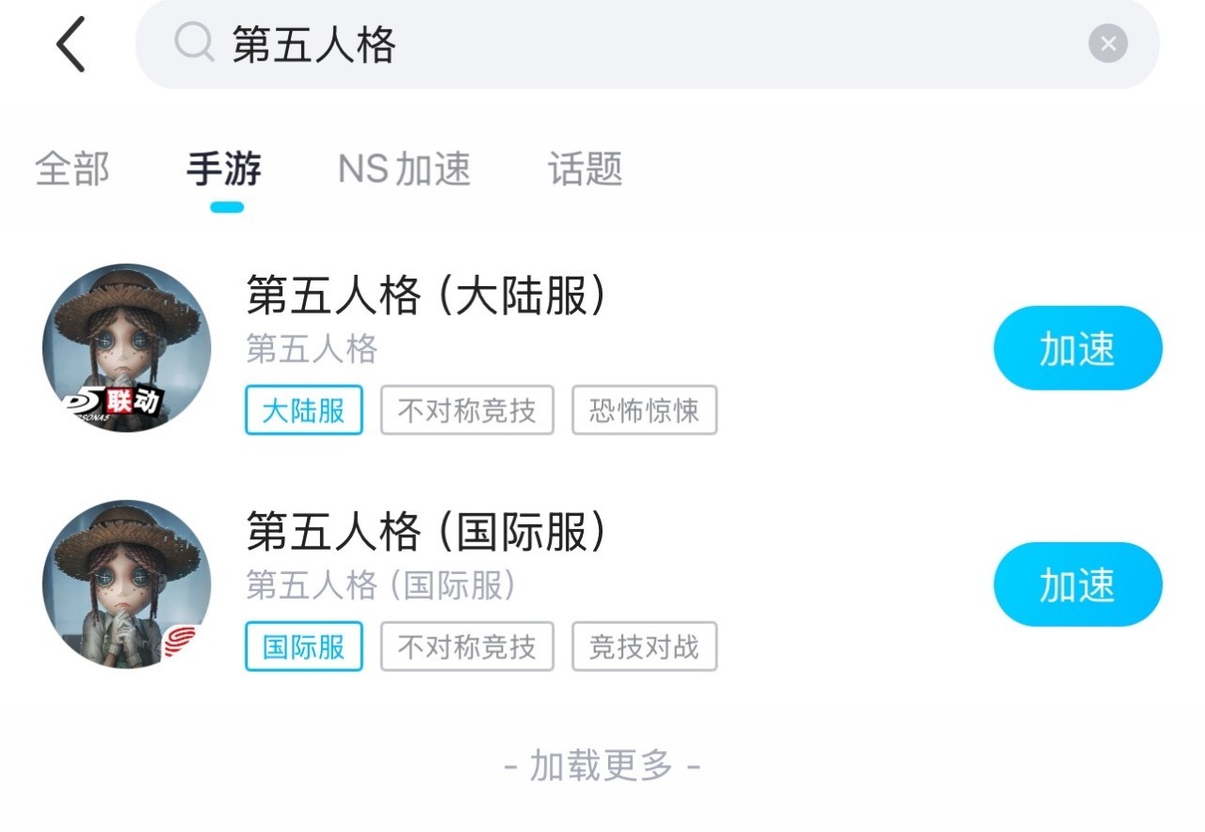Tap 不对称竞技 tag under 大陆服 game
Screen dimensions: 1205x832
coord(467,410)
